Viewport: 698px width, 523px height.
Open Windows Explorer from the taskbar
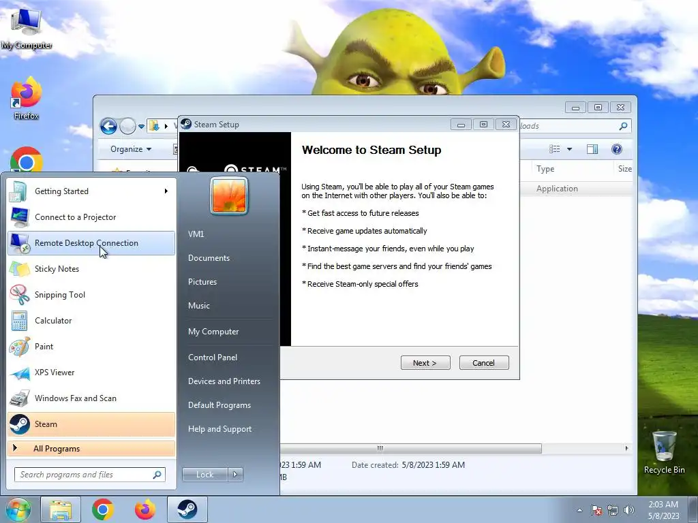click(x=61, y=509)
